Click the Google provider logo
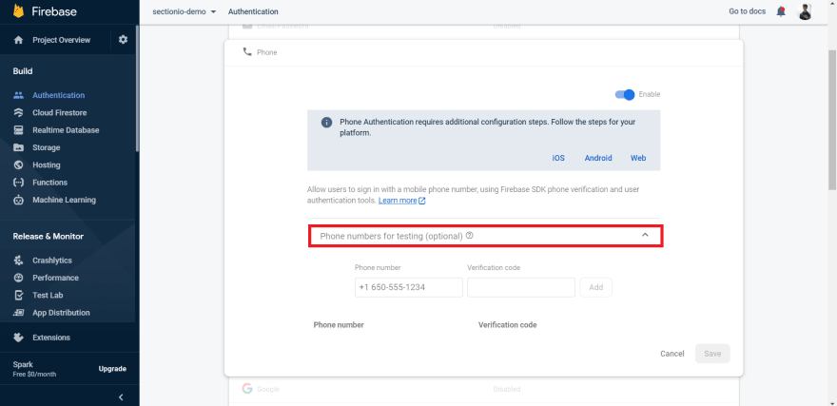This screenshot has width=837, height=406. 246,389
